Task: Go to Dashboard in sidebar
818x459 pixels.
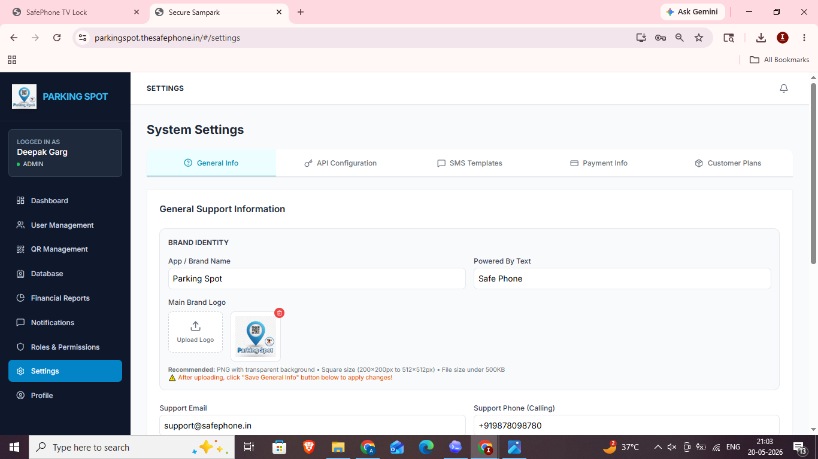Action: 65,201
